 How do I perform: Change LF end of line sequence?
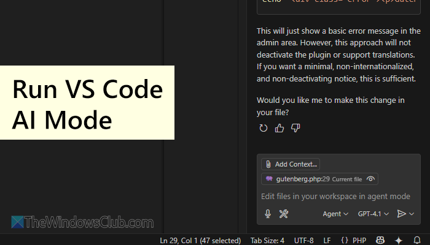(x=327, y=241)
